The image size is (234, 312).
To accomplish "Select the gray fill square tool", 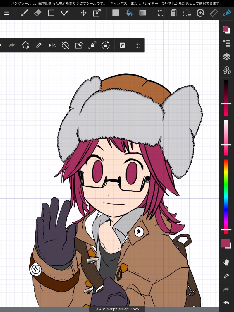I will click(x=116, y=13).
